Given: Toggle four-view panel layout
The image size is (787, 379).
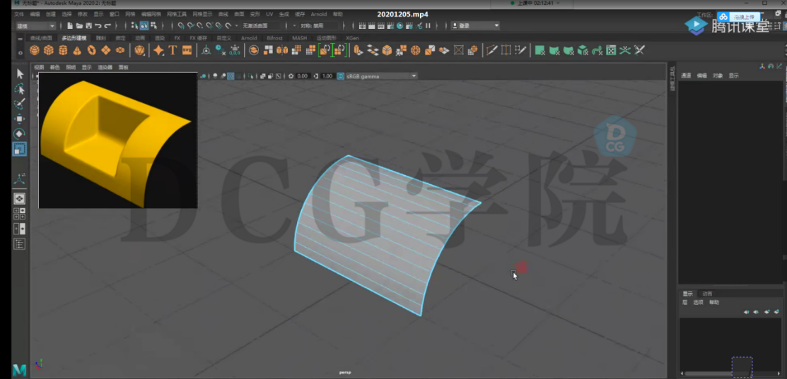Looking at the screenshot, I should (x=19, y=214).
